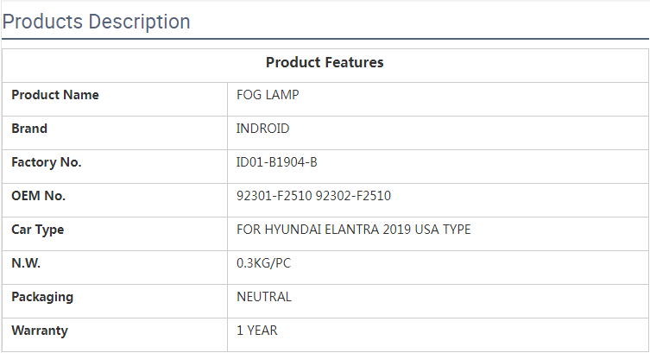This screenshot has width=650, height=353.
Task: Click the 92301-F2510 92302-F2510 OEM value
Action: coord(313,196)
